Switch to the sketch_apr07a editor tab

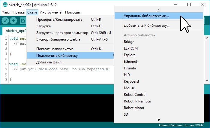click(14, 31)
